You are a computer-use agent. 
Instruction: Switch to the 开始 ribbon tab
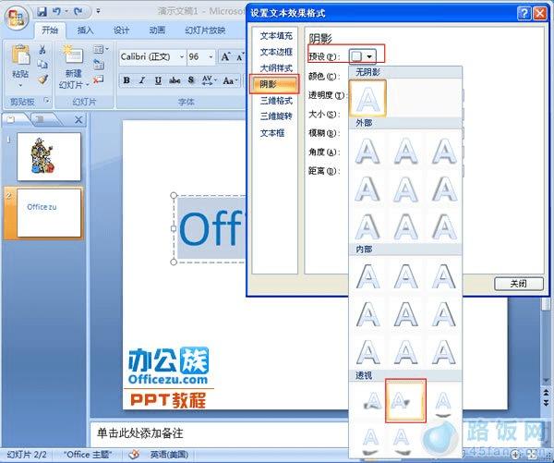pyautogui.click(x=50, y=30)
